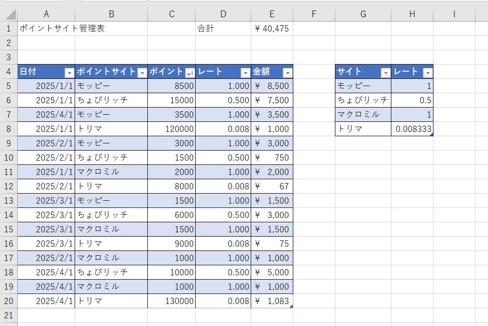Select row 20 header
Image resolution: width=488 pixels, height=326 pixels.
[9, 301]
